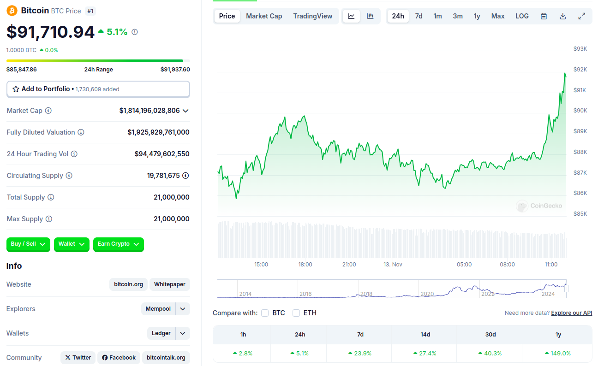
Task: Click the 24h Range price progress bar
Action: 98,60
